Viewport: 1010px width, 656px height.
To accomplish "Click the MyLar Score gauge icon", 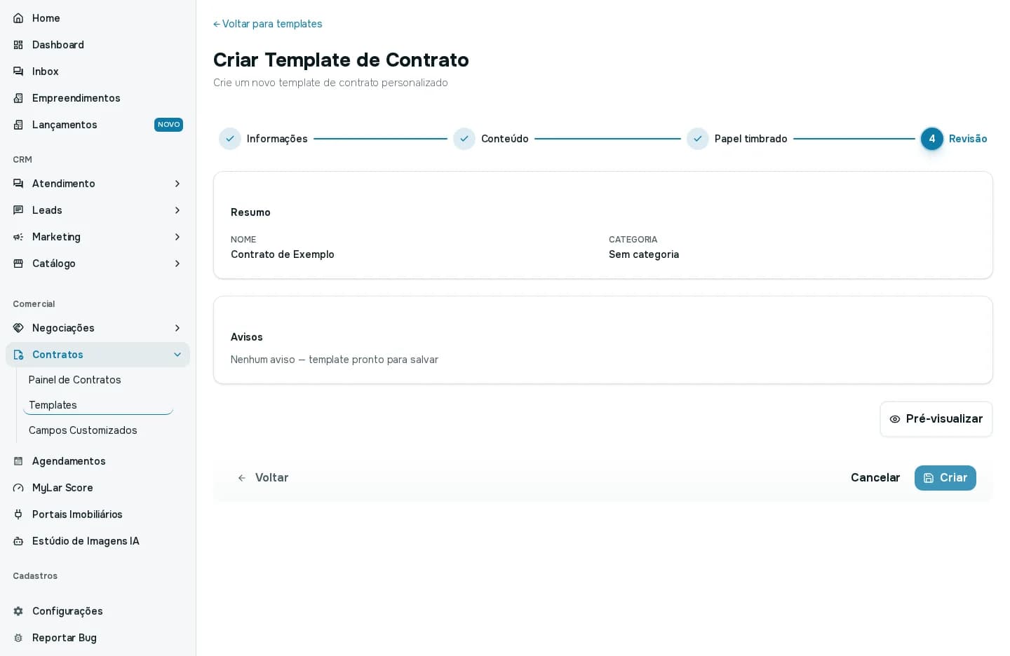I will [18, 488].
